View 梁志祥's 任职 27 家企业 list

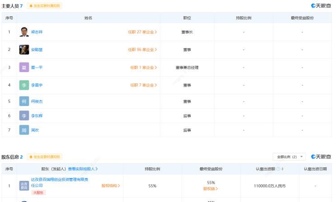coord(143,32)
